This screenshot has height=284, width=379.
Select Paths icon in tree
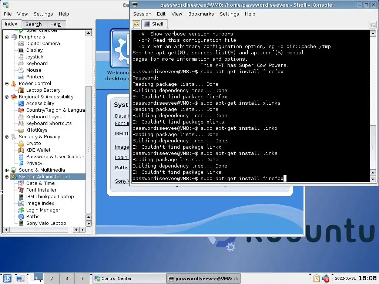pos(21,217)
